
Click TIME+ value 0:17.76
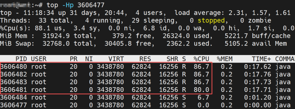point(258,74)
